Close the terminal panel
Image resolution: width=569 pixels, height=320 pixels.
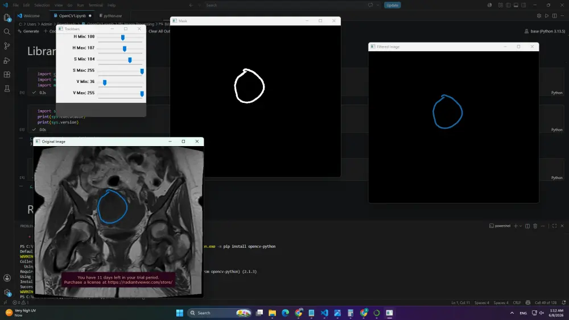click(562, 226)
